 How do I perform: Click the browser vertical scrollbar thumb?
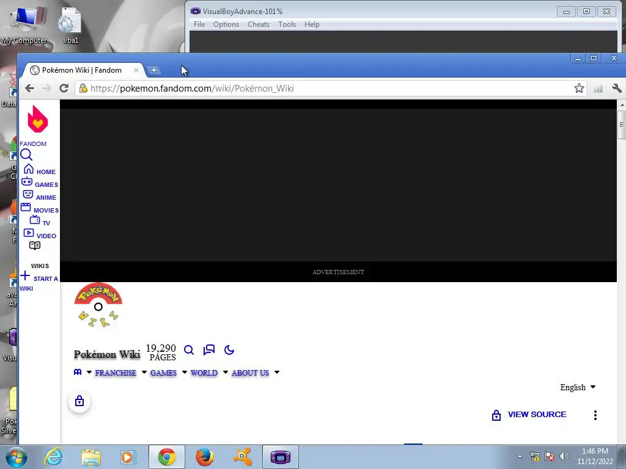[x=622, y=125]
